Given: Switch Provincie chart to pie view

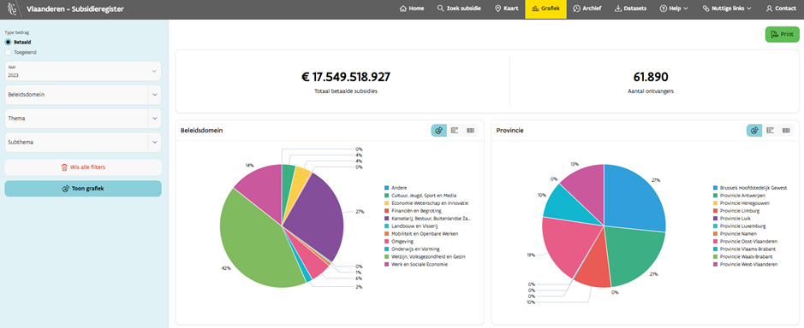Looking at the screenshot, I should pyautogui.click(x=754, y=131).
